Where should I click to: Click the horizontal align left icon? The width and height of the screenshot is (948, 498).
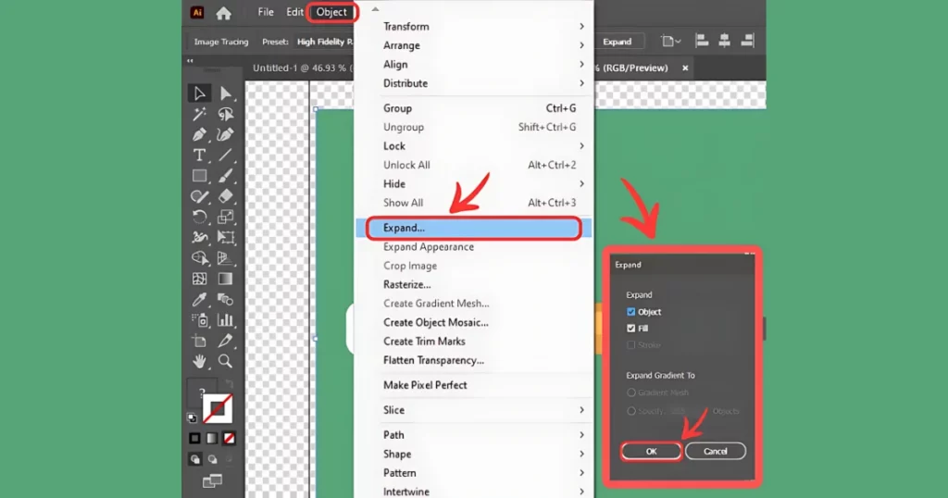pos(702,41)
